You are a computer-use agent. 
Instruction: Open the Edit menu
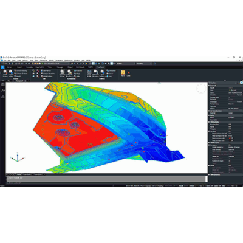pyautogui.click(x=9, y=60)
